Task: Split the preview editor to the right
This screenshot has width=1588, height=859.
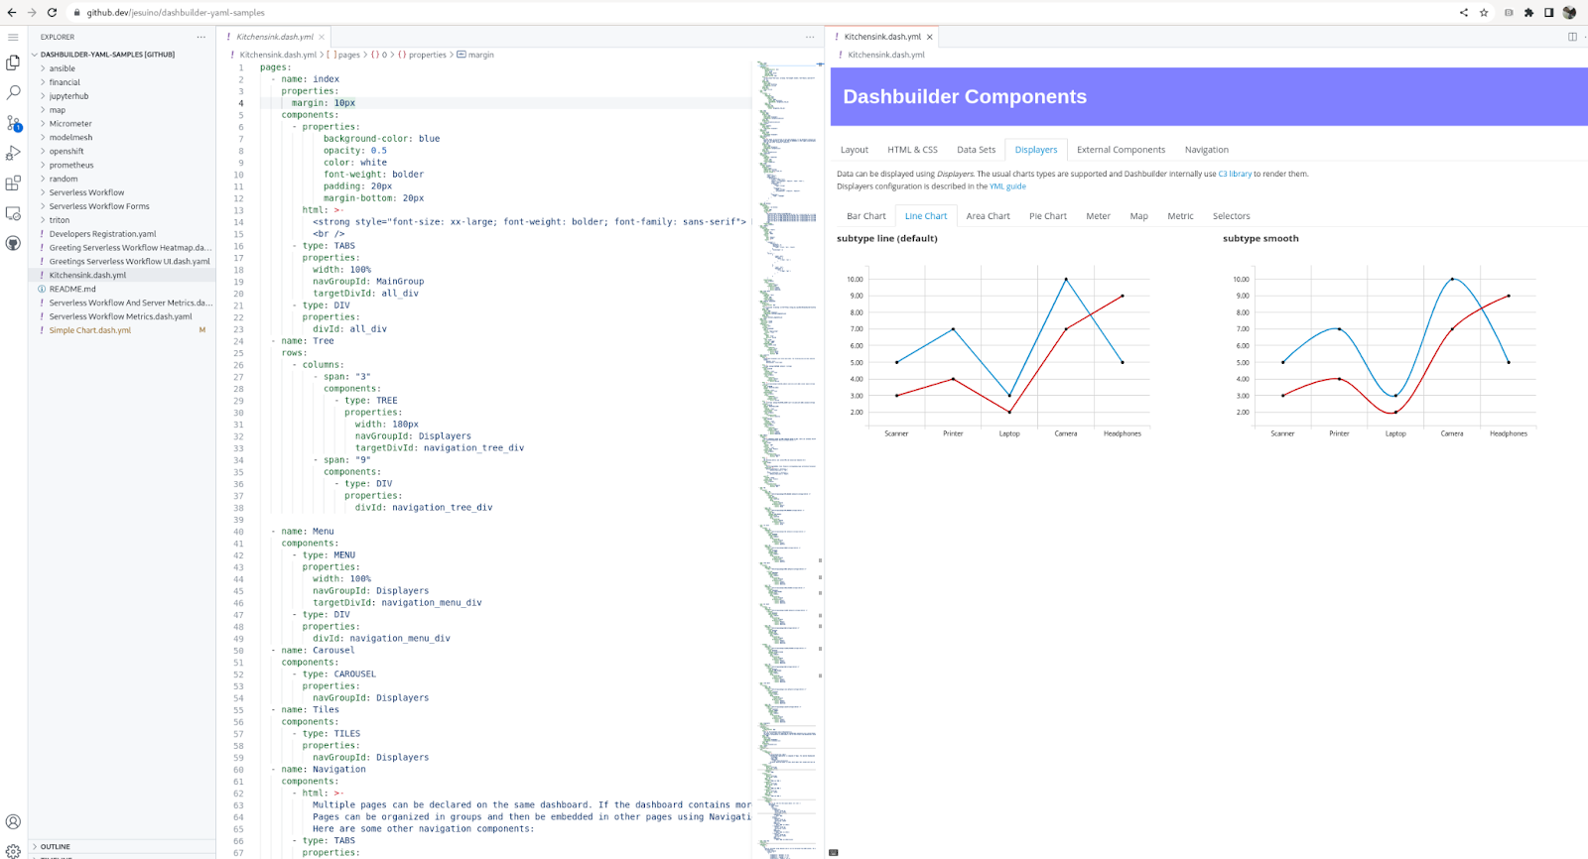Action: 1572,37
